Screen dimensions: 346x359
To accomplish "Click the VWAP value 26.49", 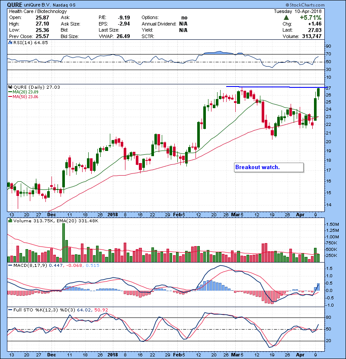I will tap(123, 36).
